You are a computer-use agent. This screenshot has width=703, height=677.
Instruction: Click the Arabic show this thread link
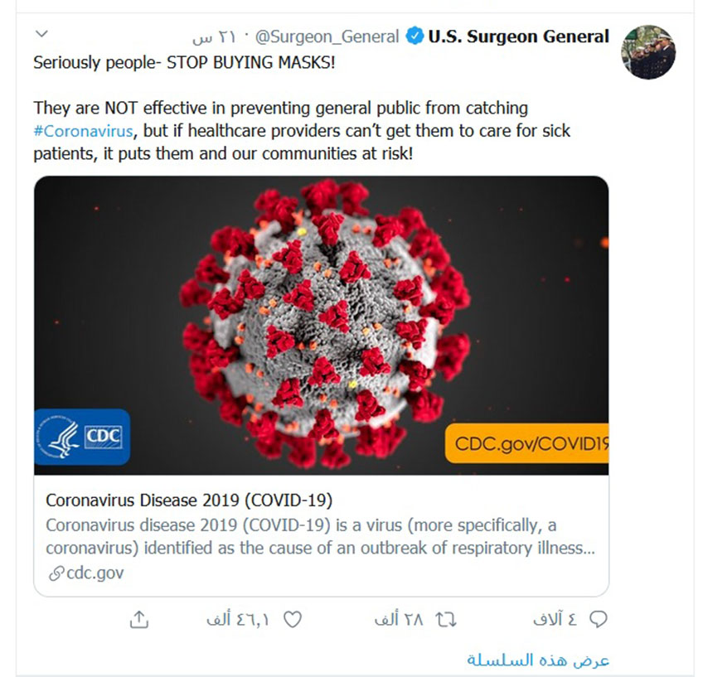538,660
